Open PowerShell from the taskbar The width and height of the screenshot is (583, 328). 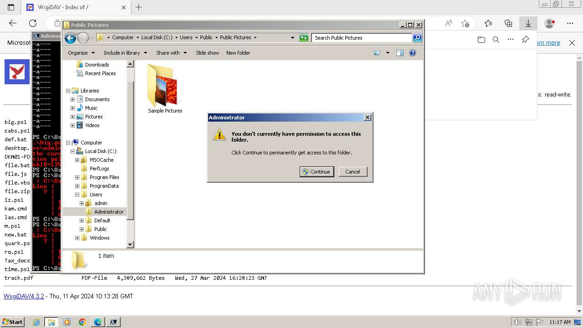113,322
